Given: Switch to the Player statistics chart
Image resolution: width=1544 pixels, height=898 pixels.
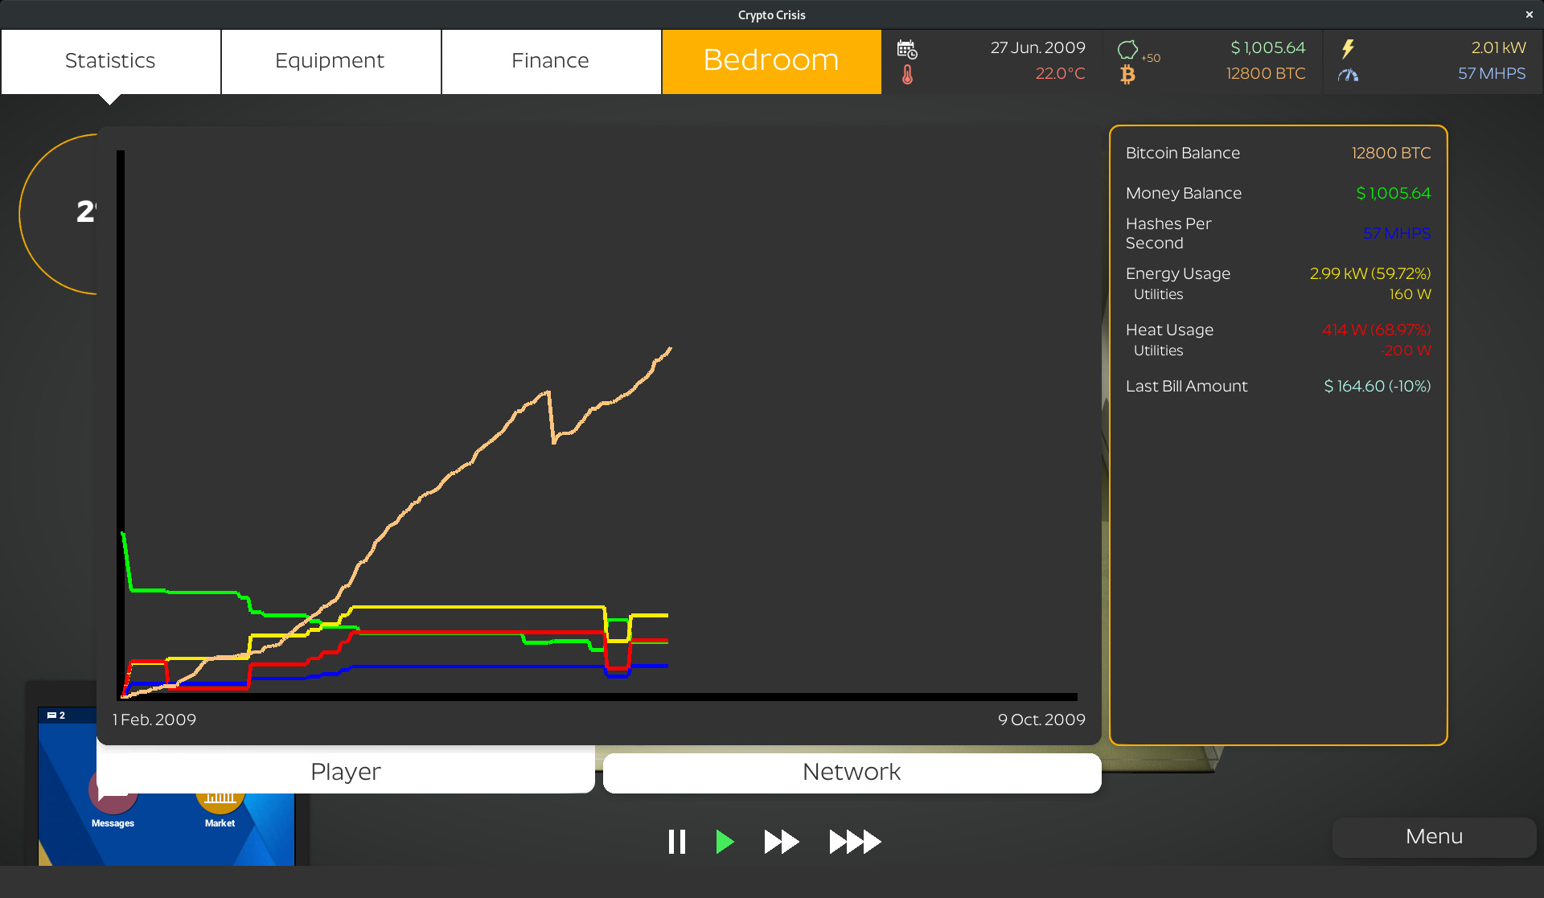Looking at the screenshot, I should [345, 771].
